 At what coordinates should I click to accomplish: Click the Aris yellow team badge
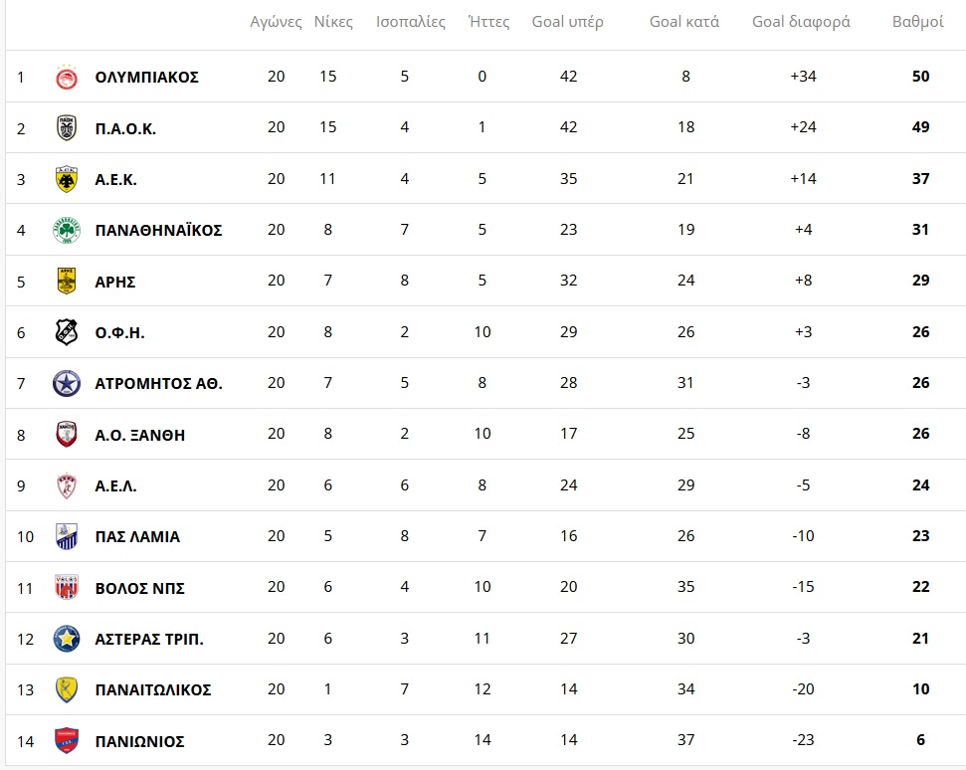coord(67,282)
